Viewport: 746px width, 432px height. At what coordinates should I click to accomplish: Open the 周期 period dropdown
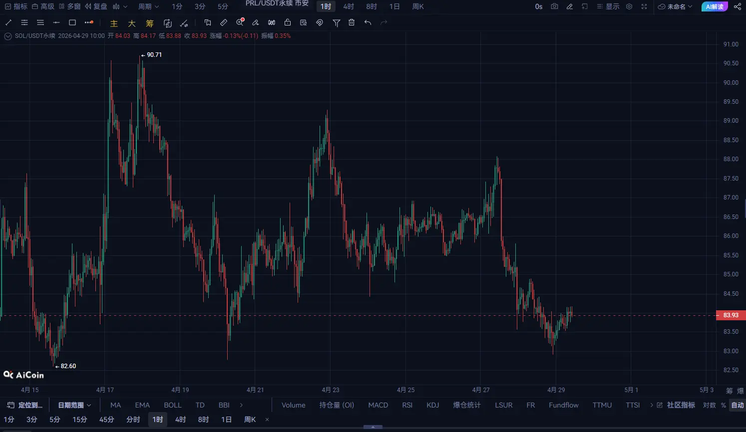click(149, 6)
